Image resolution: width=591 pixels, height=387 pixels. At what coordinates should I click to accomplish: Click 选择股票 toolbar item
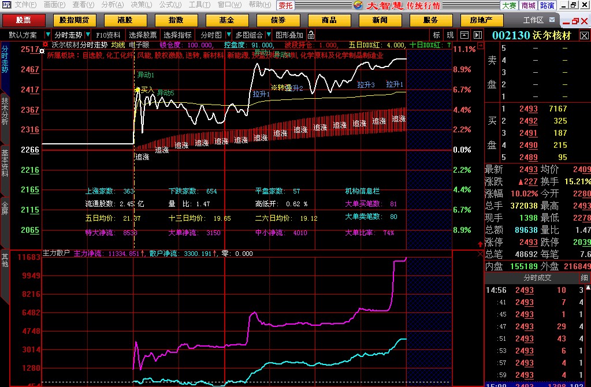pyautogui.click(x=143, y=35)
